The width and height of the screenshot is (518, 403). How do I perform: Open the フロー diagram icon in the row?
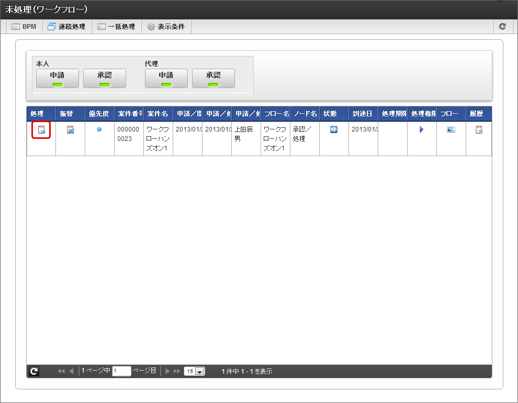point(451,129)
